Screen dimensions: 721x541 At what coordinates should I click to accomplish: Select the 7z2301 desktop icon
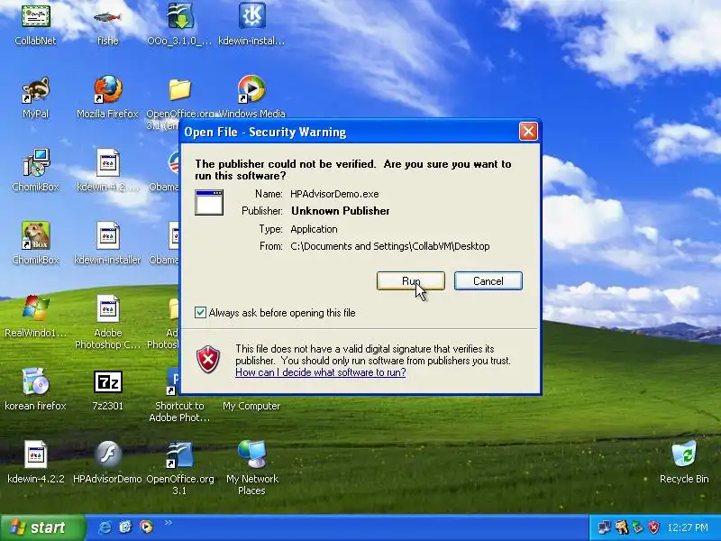tap(107, 381)
